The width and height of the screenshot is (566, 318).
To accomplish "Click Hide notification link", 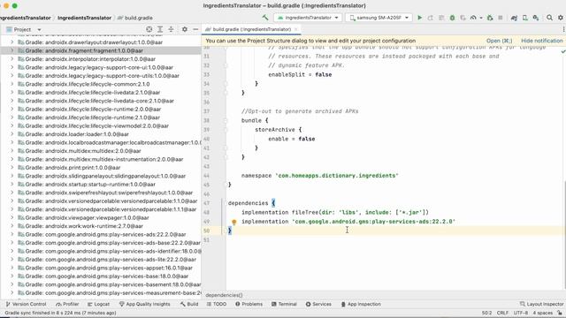I will click(542, 41).
